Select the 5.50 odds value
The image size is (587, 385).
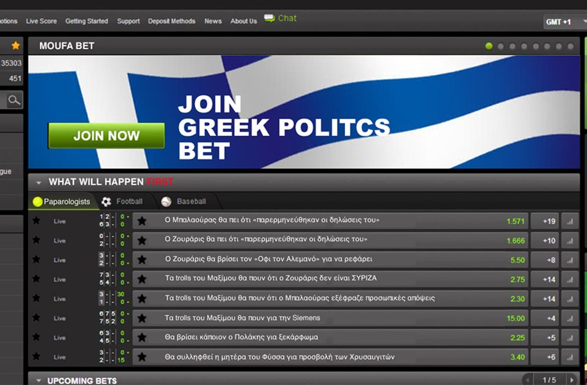pos(517,260)
